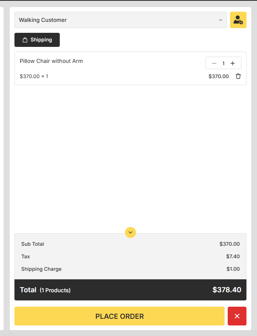
Task: Decrease quantity with the minus icon
Action: click(214, 63)
